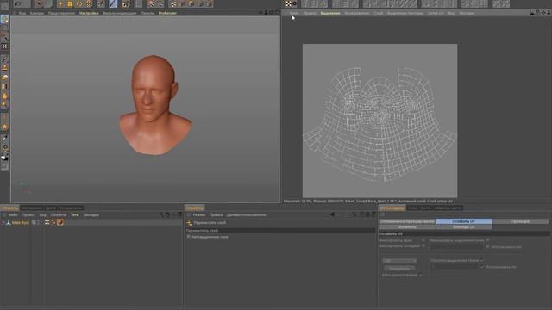
Task: Switch to the Материалы tab
Action: point(32,208)
